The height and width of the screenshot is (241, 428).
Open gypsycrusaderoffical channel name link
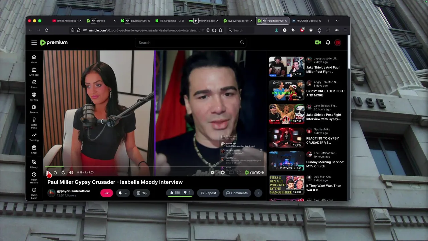click(73, 191)
